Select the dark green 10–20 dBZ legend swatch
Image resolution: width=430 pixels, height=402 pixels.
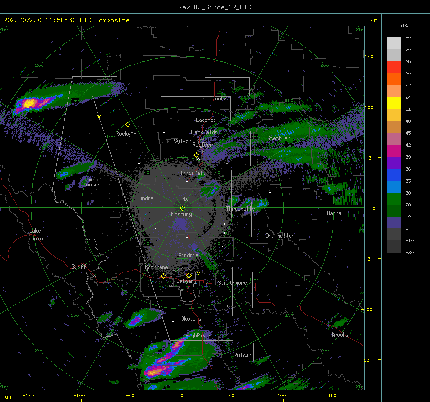394,211
